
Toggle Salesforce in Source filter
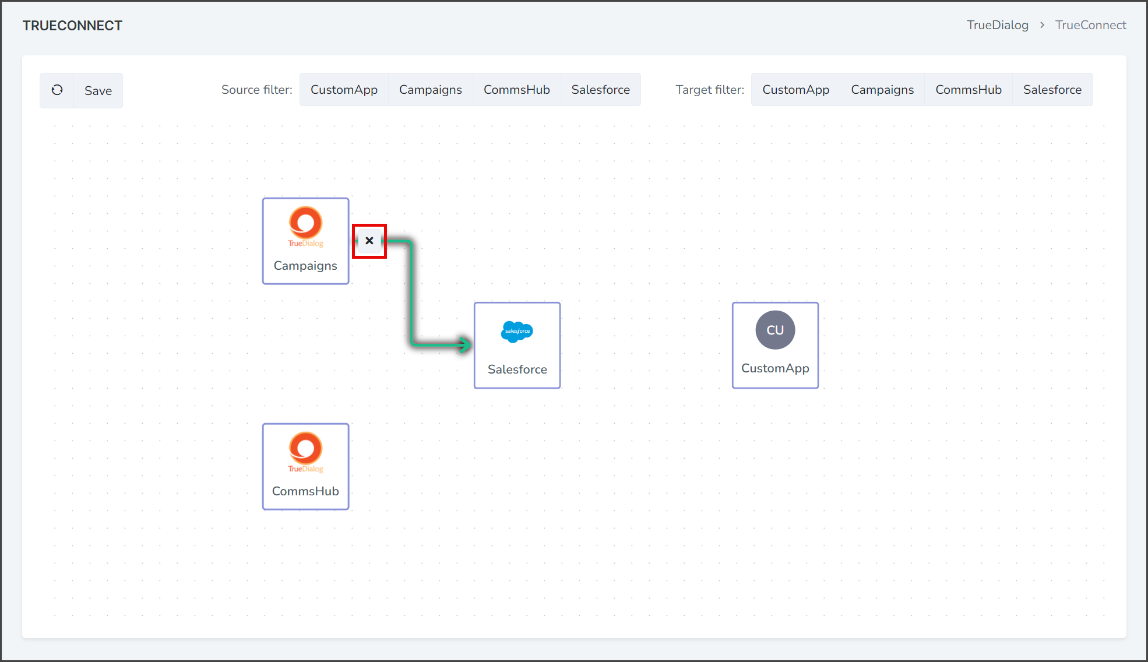coord(600,90)
